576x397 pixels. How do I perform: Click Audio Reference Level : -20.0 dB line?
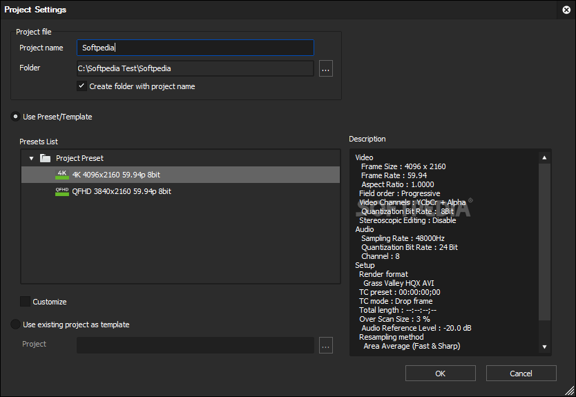point(416,328)
